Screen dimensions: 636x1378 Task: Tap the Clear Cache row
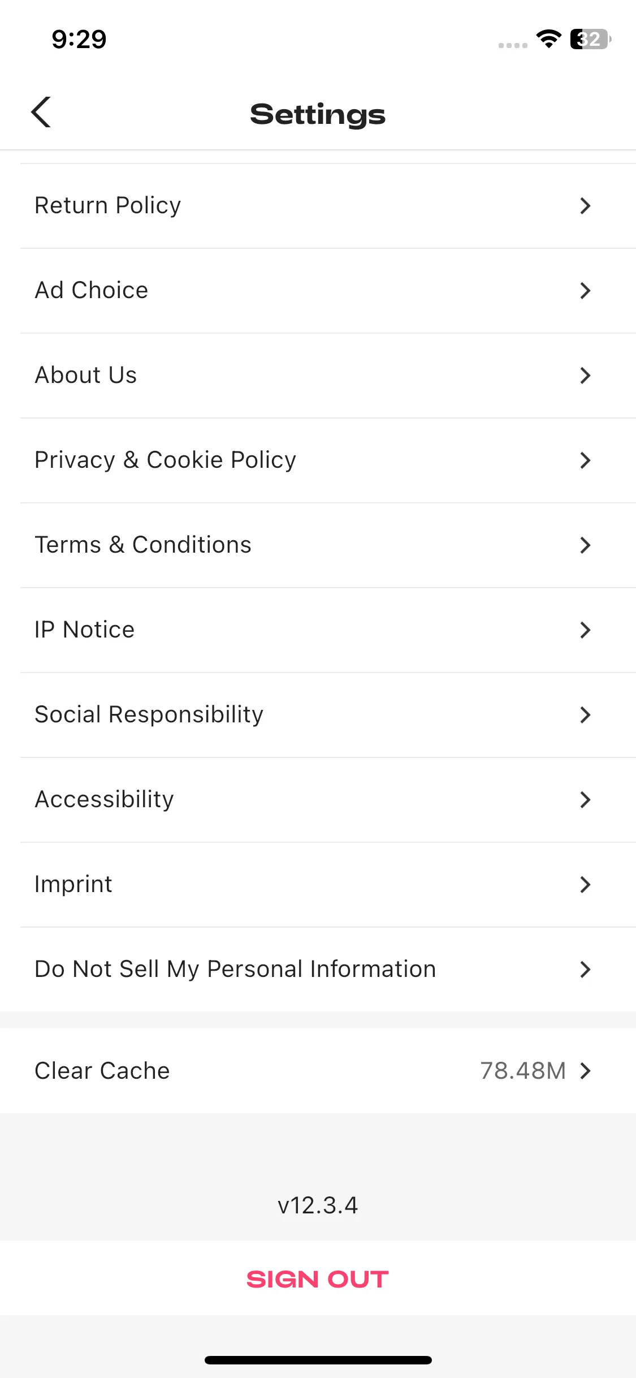318,1071
